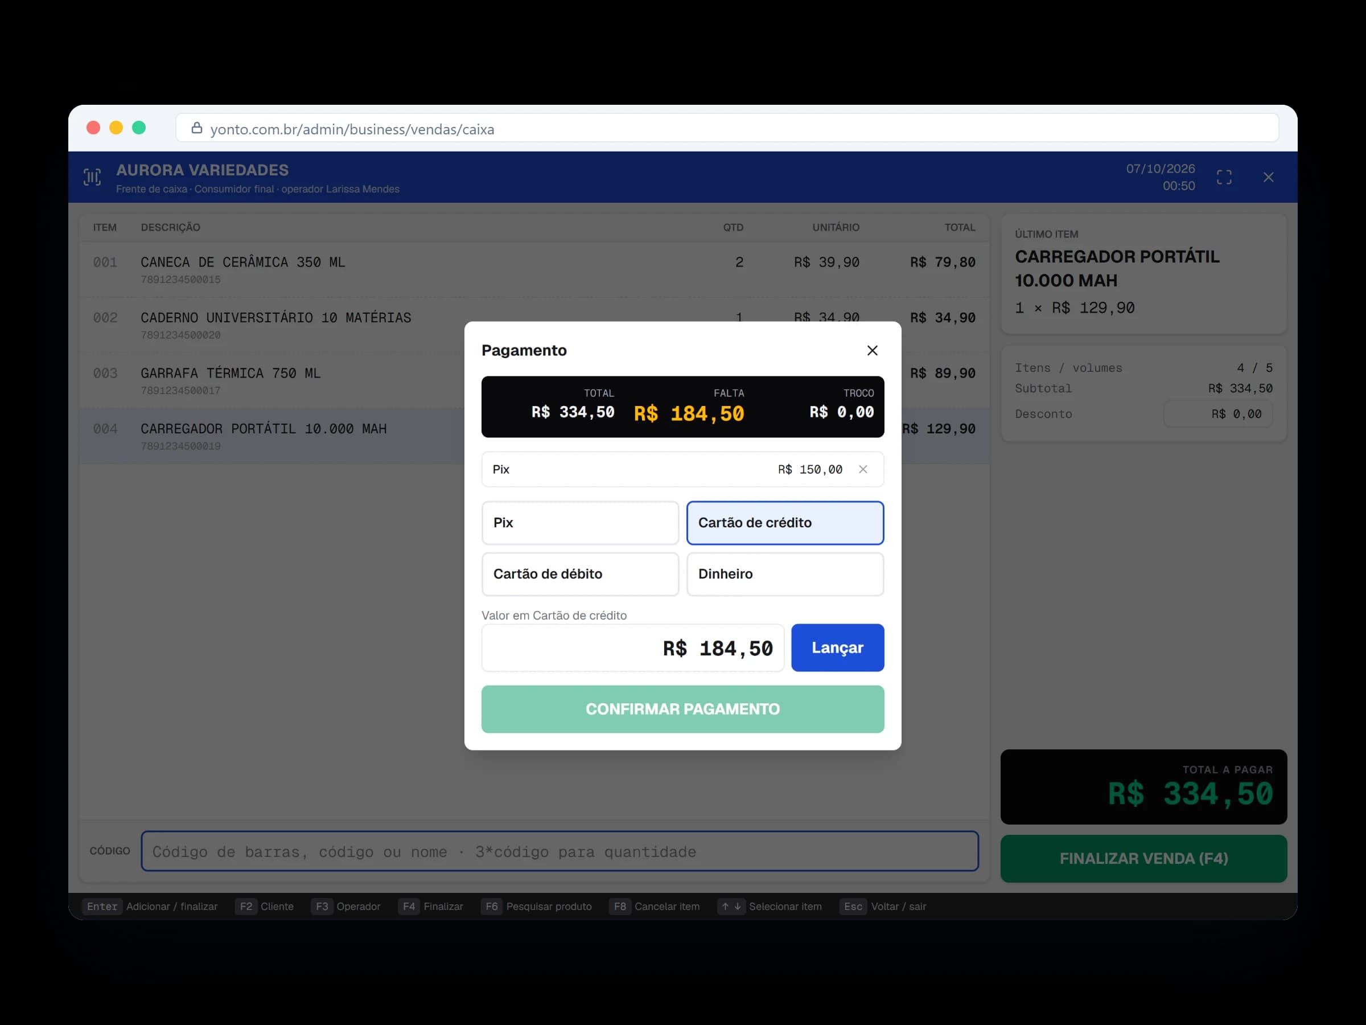Close the Pagamento dialog
Image resolution: width=1366 pixels, height=1025 pixels.
(x=872, y=350)
